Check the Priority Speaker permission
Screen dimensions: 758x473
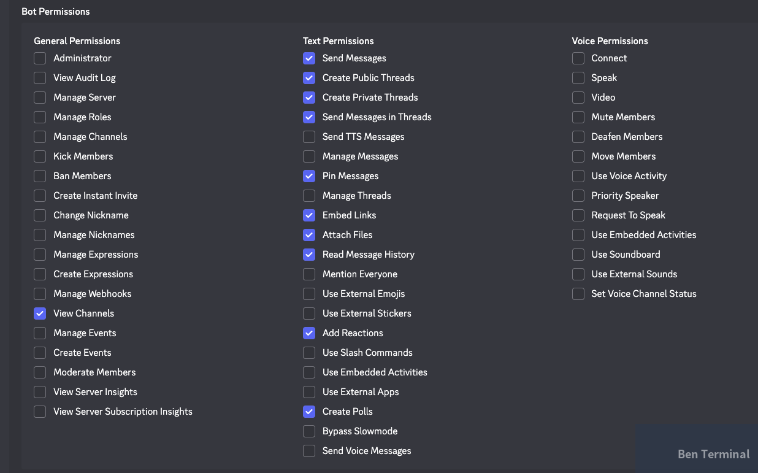coord(578,196)
